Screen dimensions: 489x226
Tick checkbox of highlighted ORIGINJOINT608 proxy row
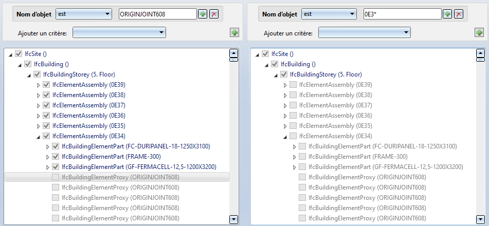point(56,177)
